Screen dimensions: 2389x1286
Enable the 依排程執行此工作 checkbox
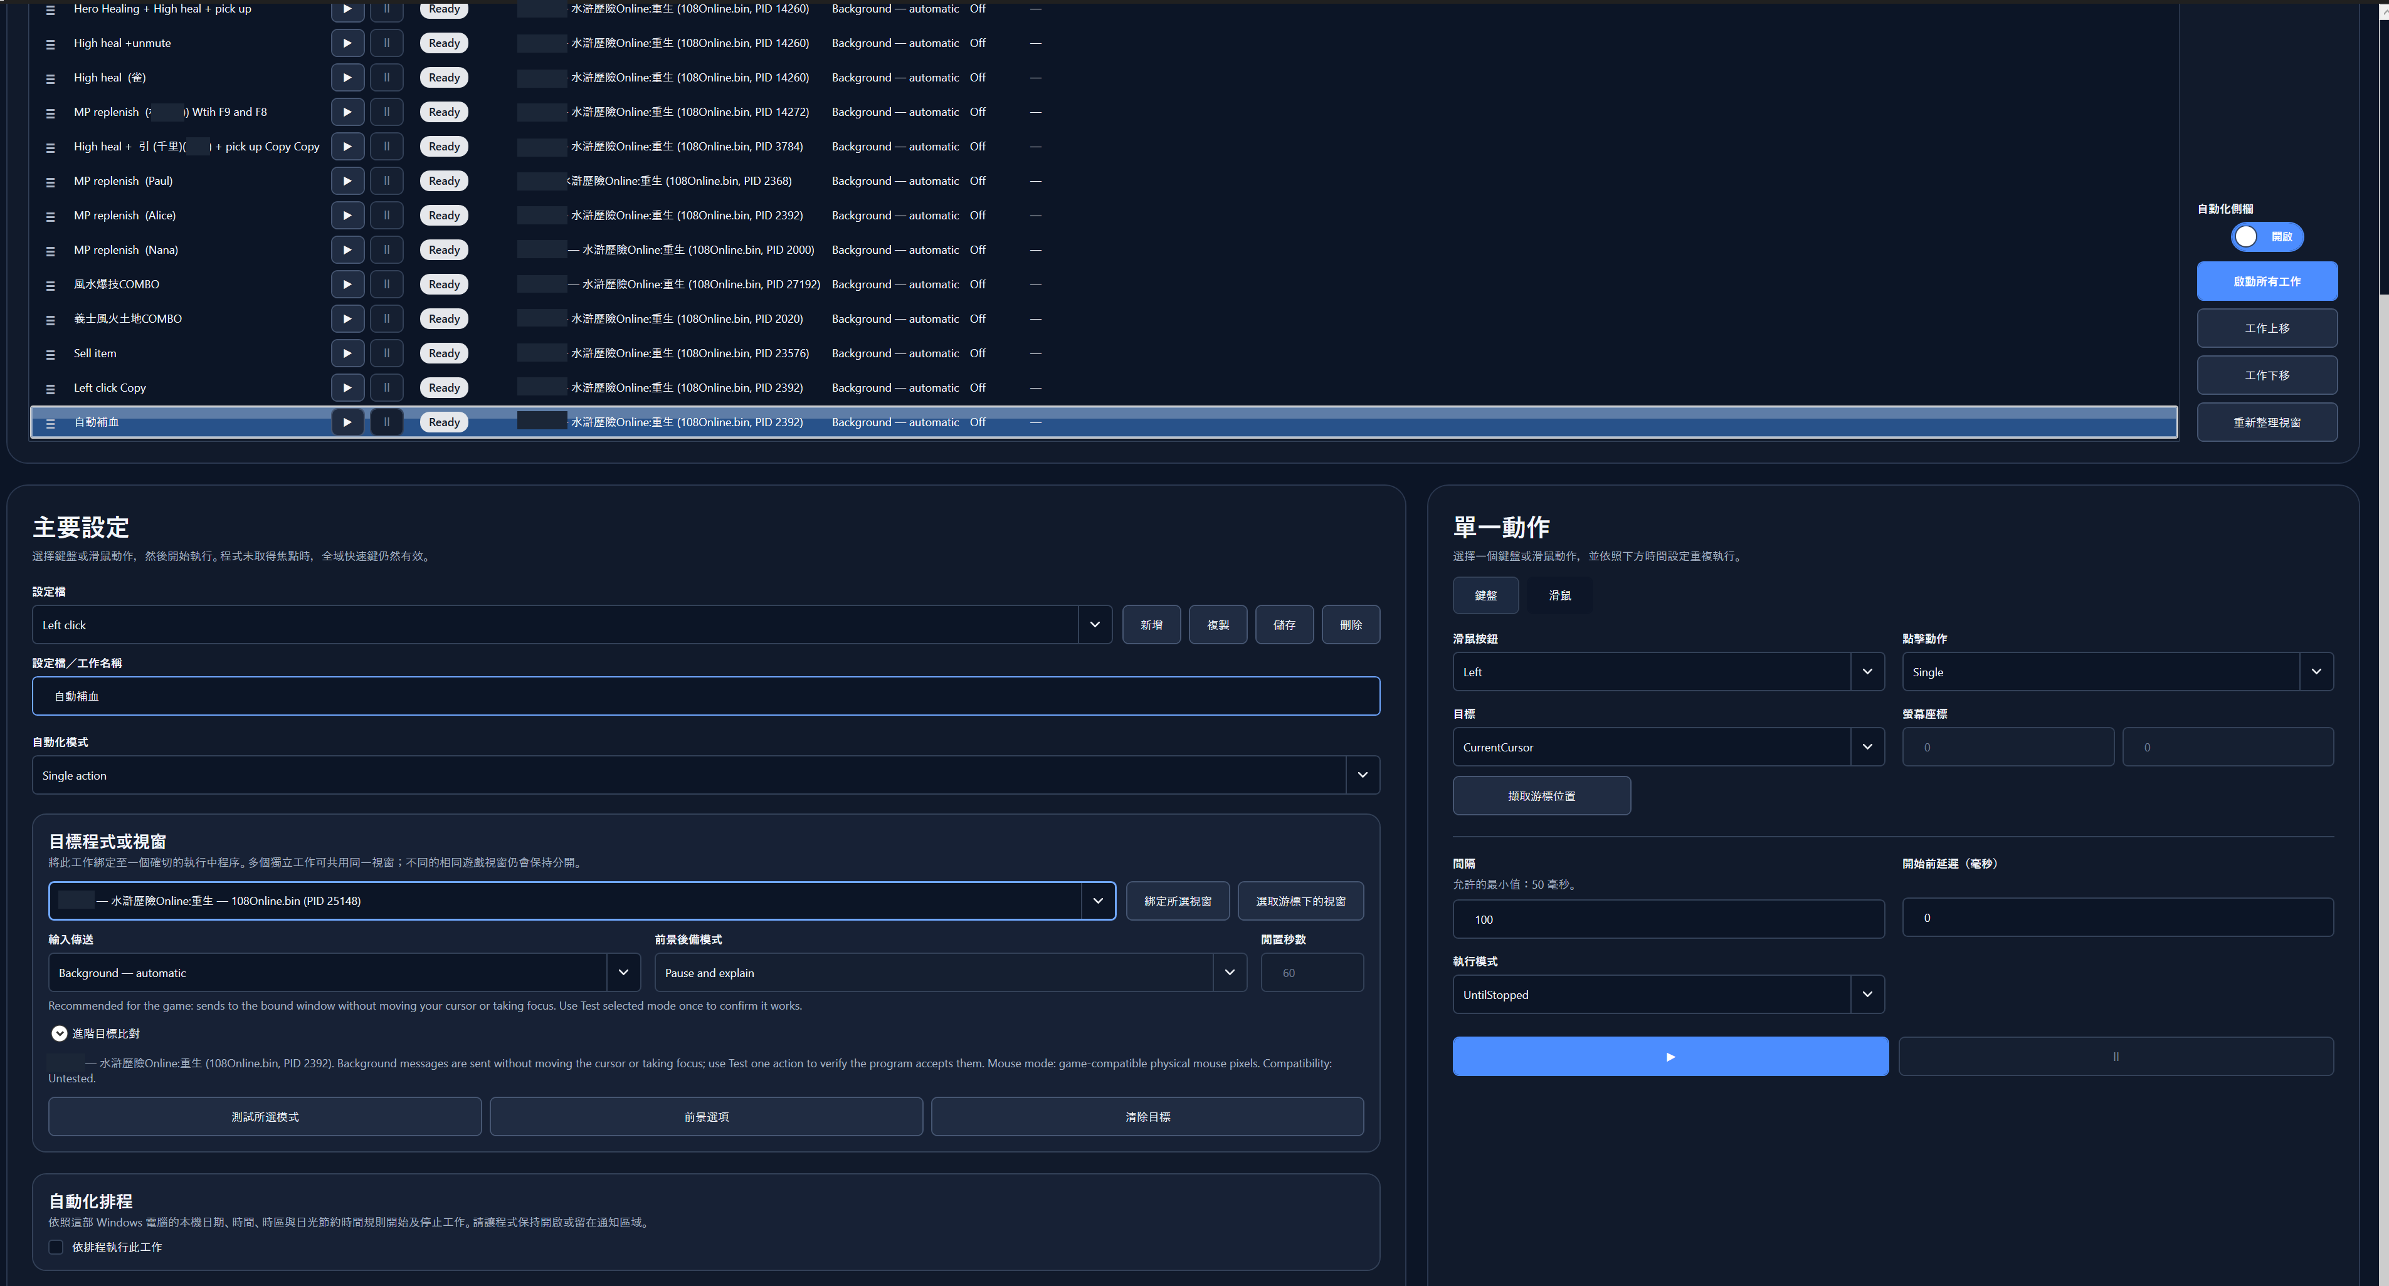pos(56,1247)
